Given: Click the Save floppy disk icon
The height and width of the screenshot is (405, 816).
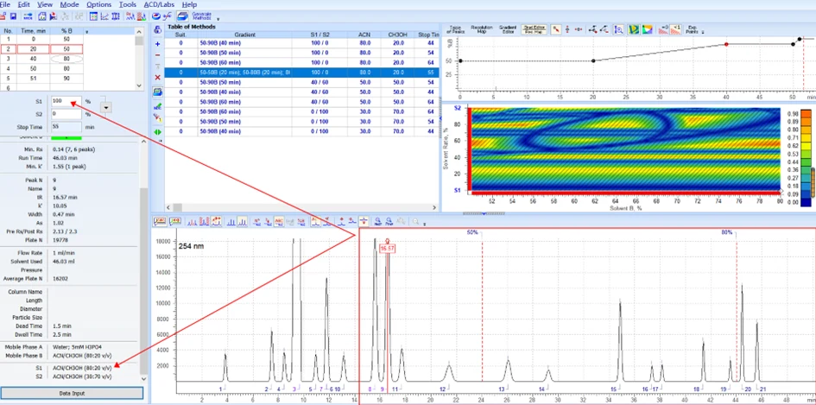Looking at the screenshot, I should point(14,16).
